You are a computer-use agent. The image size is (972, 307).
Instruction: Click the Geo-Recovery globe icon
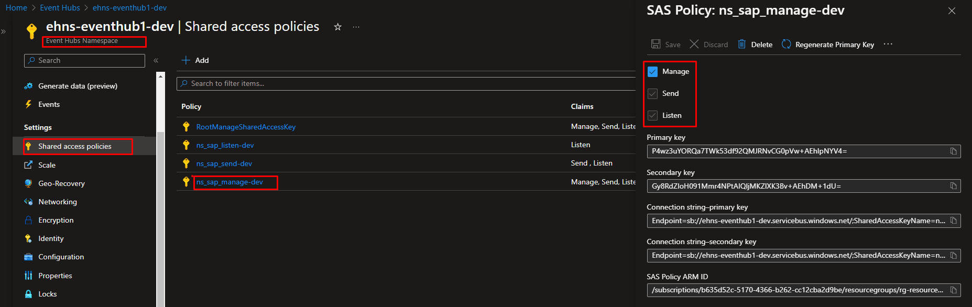click(x=28, y=183)
